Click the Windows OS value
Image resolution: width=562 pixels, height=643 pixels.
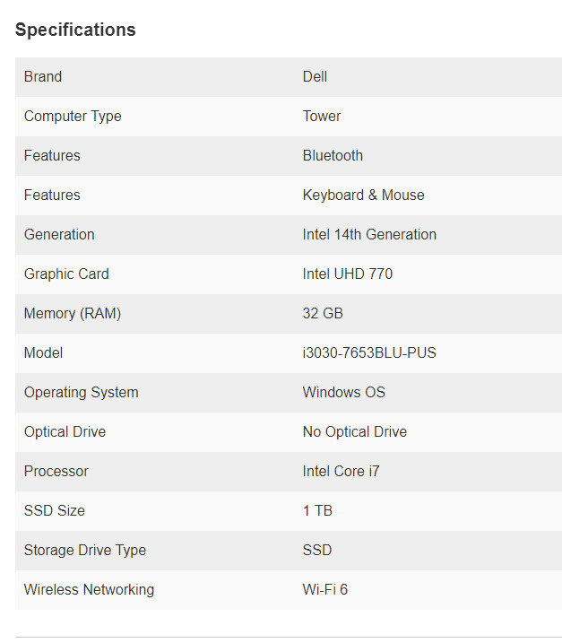[344, 392]
